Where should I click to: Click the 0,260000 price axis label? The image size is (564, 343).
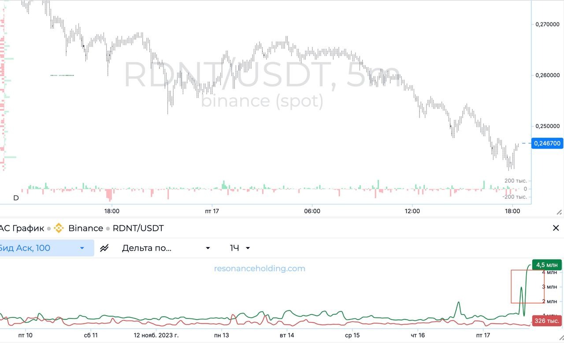[x=548, y=75]
